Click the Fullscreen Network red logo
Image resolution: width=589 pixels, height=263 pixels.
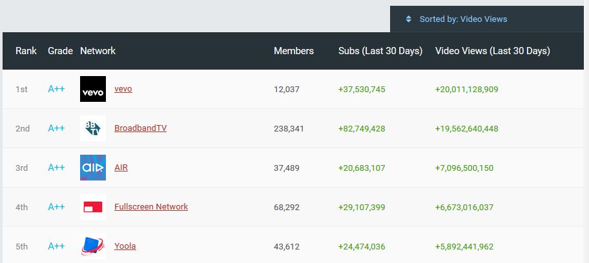(93, 207)
